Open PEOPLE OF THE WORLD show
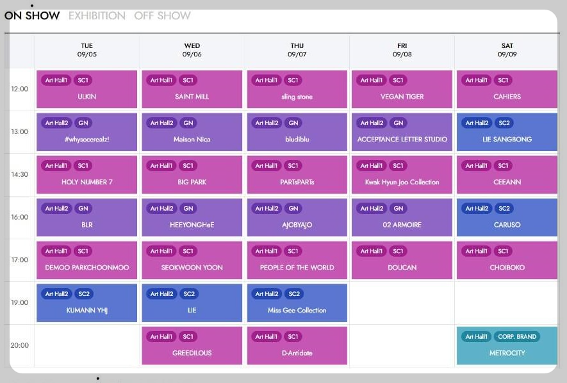The width and height of the screenshot is (567, 383). pos(297,260)
